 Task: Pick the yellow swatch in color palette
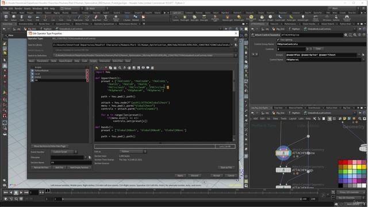point(359,167)
